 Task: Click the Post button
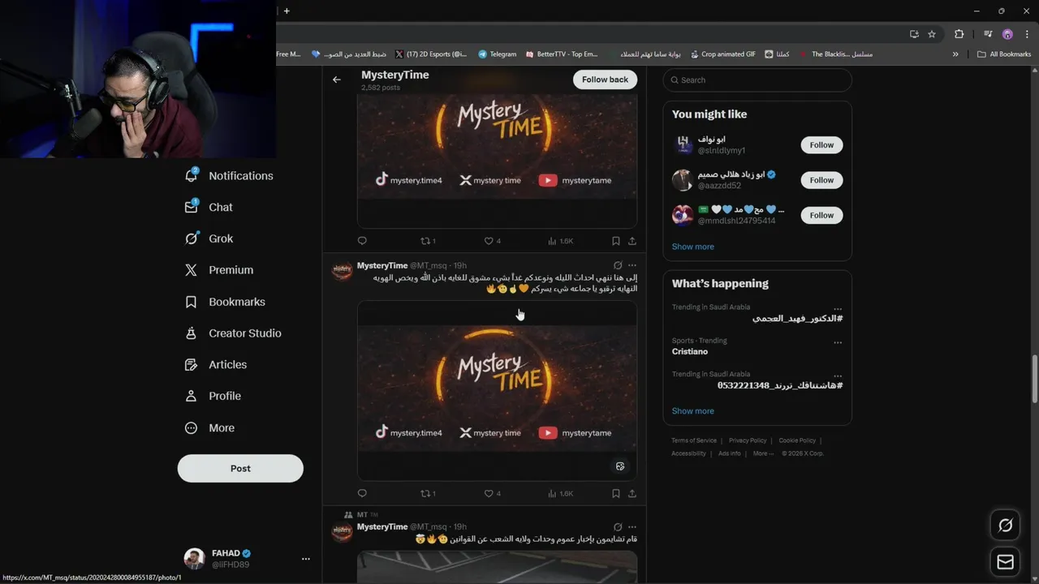[240, 468]
